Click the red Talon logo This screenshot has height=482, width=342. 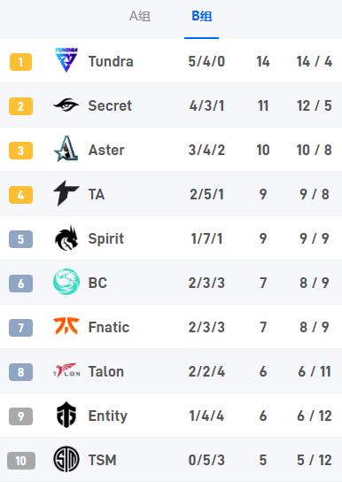tap(66, 370)
